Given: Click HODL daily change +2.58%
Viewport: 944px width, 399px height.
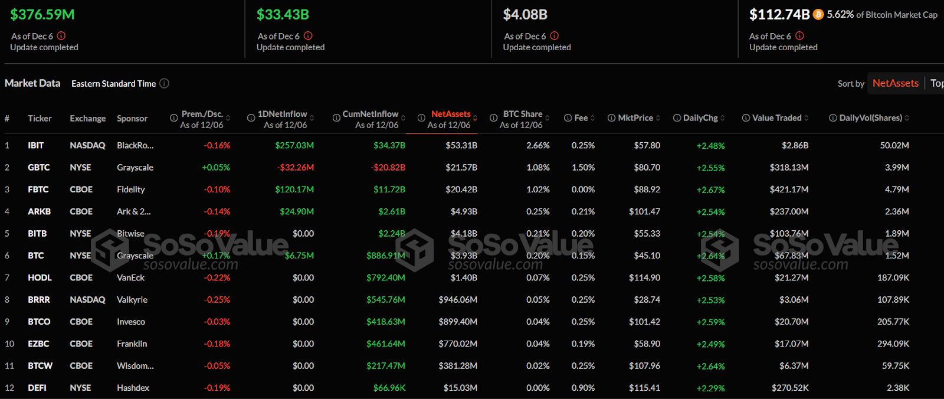Looking at the screenshot, I should (x=710, y=277).
